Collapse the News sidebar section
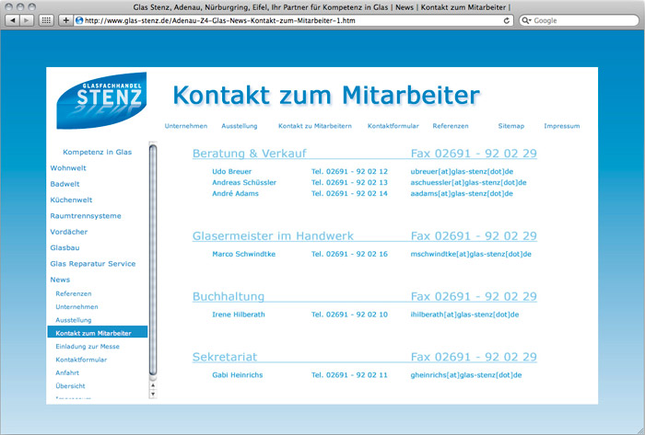The height and width of the screenshot is (435, 645). coord(60,280)
